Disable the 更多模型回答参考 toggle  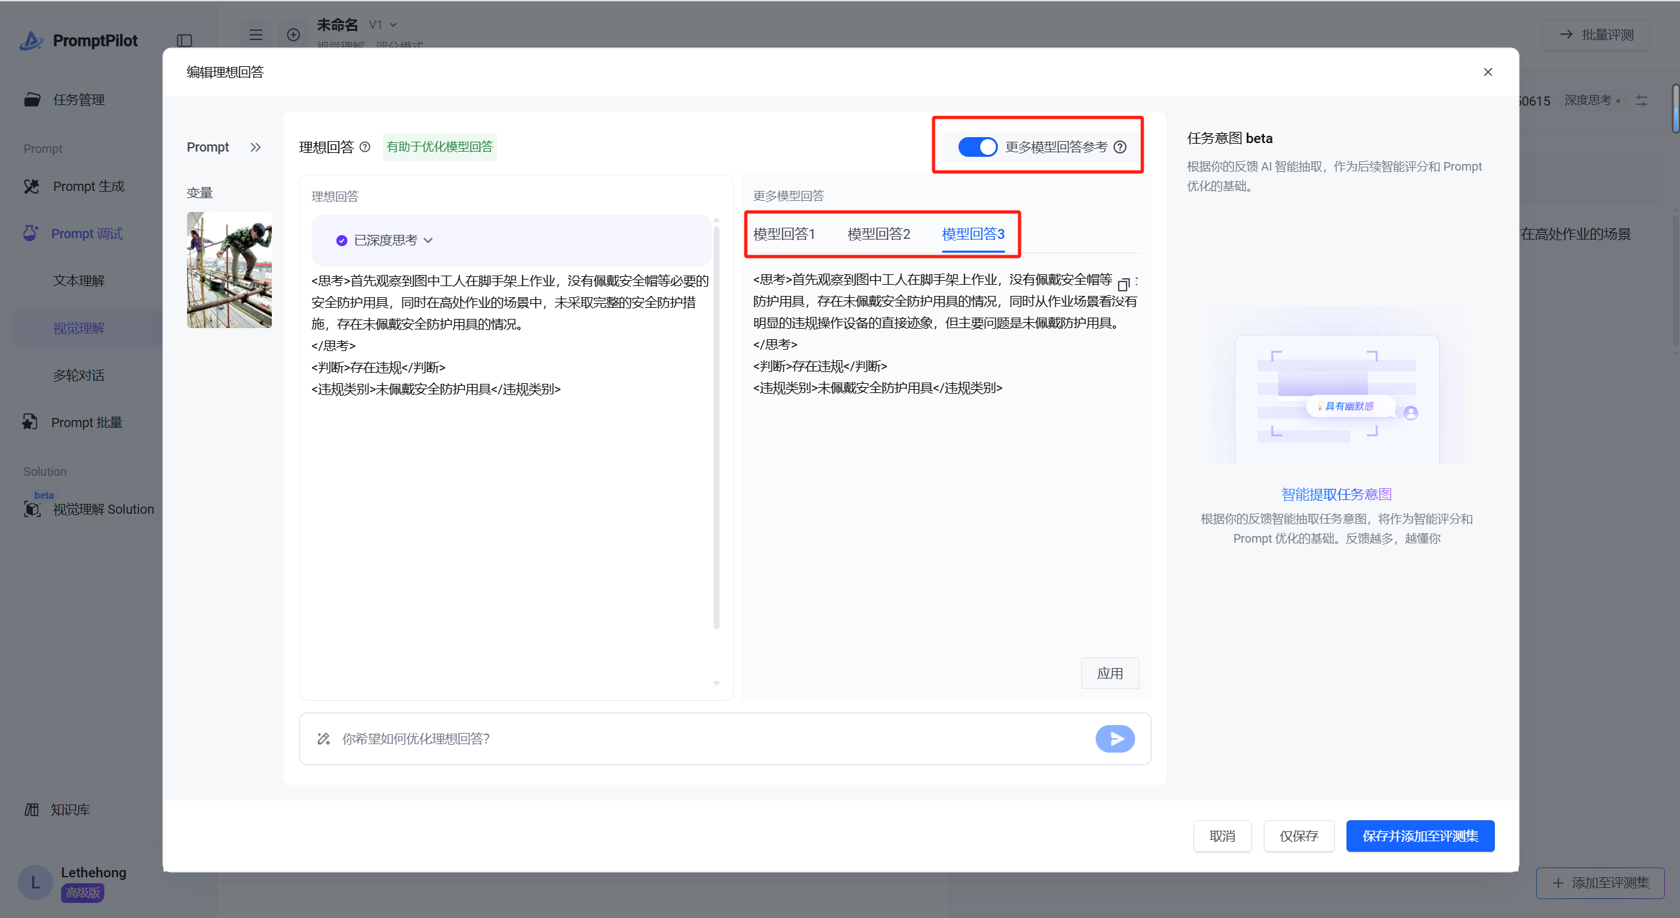pyautogui.click(x=977, y=147)
